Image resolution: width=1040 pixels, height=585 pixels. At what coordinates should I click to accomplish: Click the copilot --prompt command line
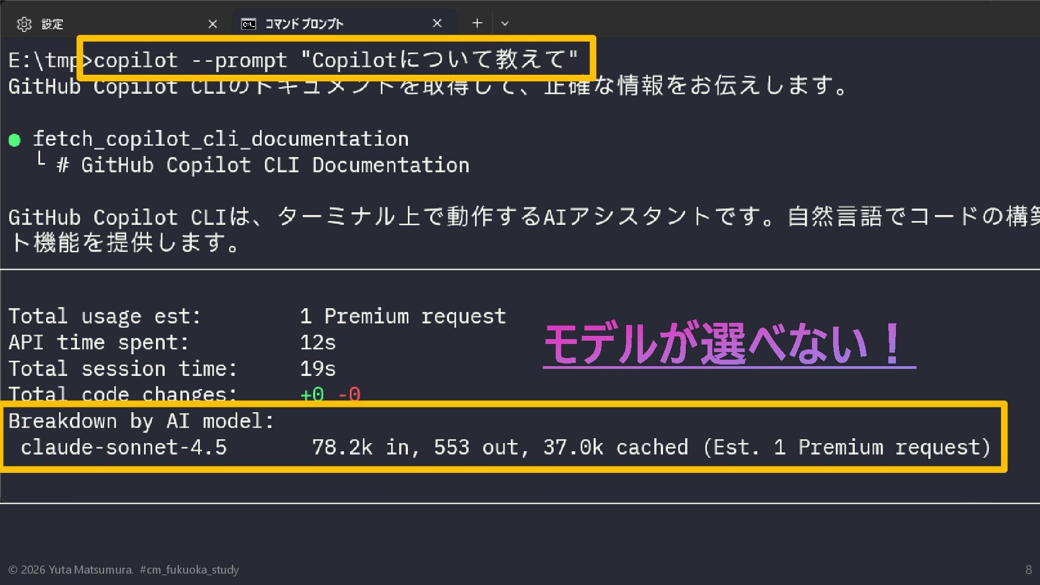pos(336,60)
